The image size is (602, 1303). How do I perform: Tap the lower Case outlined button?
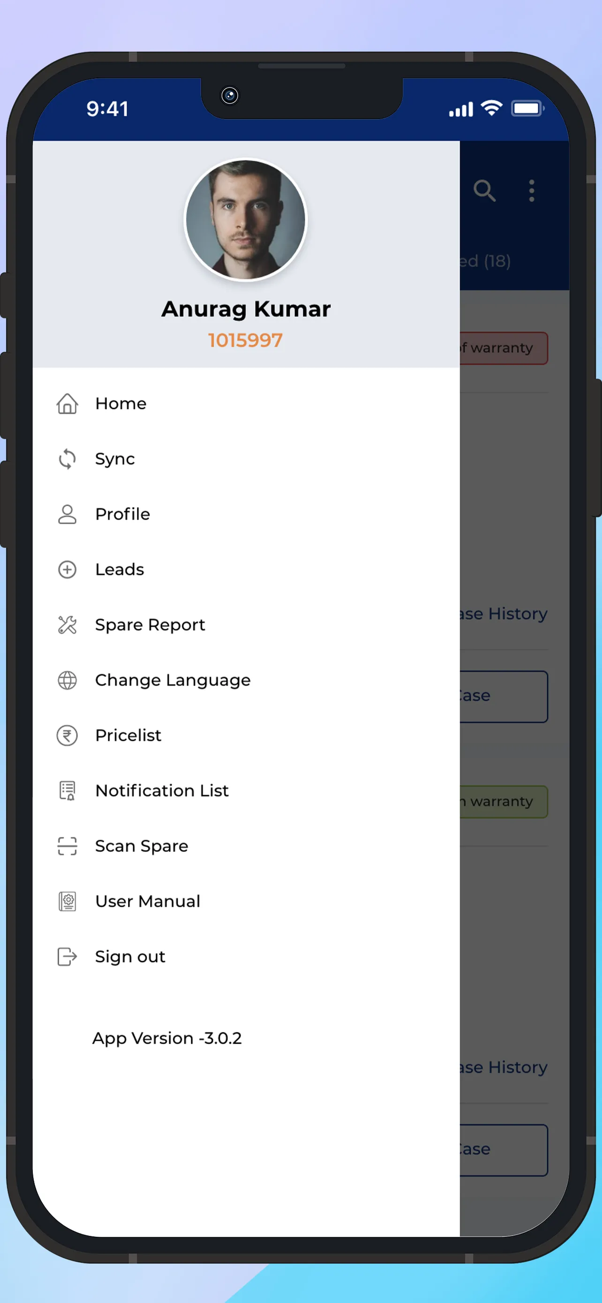(x=504, y=1150)
